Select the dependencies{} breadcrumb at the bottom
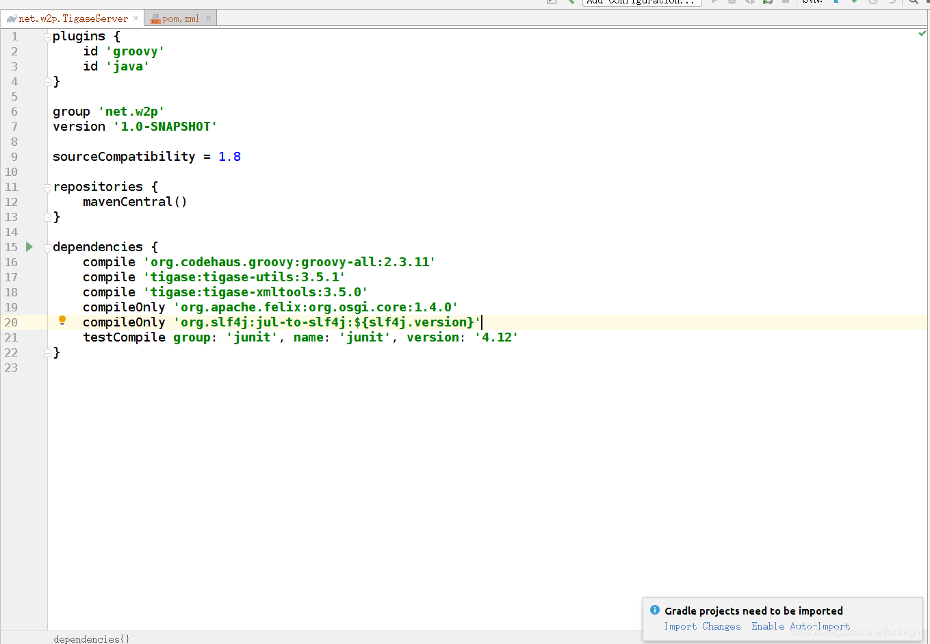This screenshot has height=644, width=930. click(x=91, y=639)
